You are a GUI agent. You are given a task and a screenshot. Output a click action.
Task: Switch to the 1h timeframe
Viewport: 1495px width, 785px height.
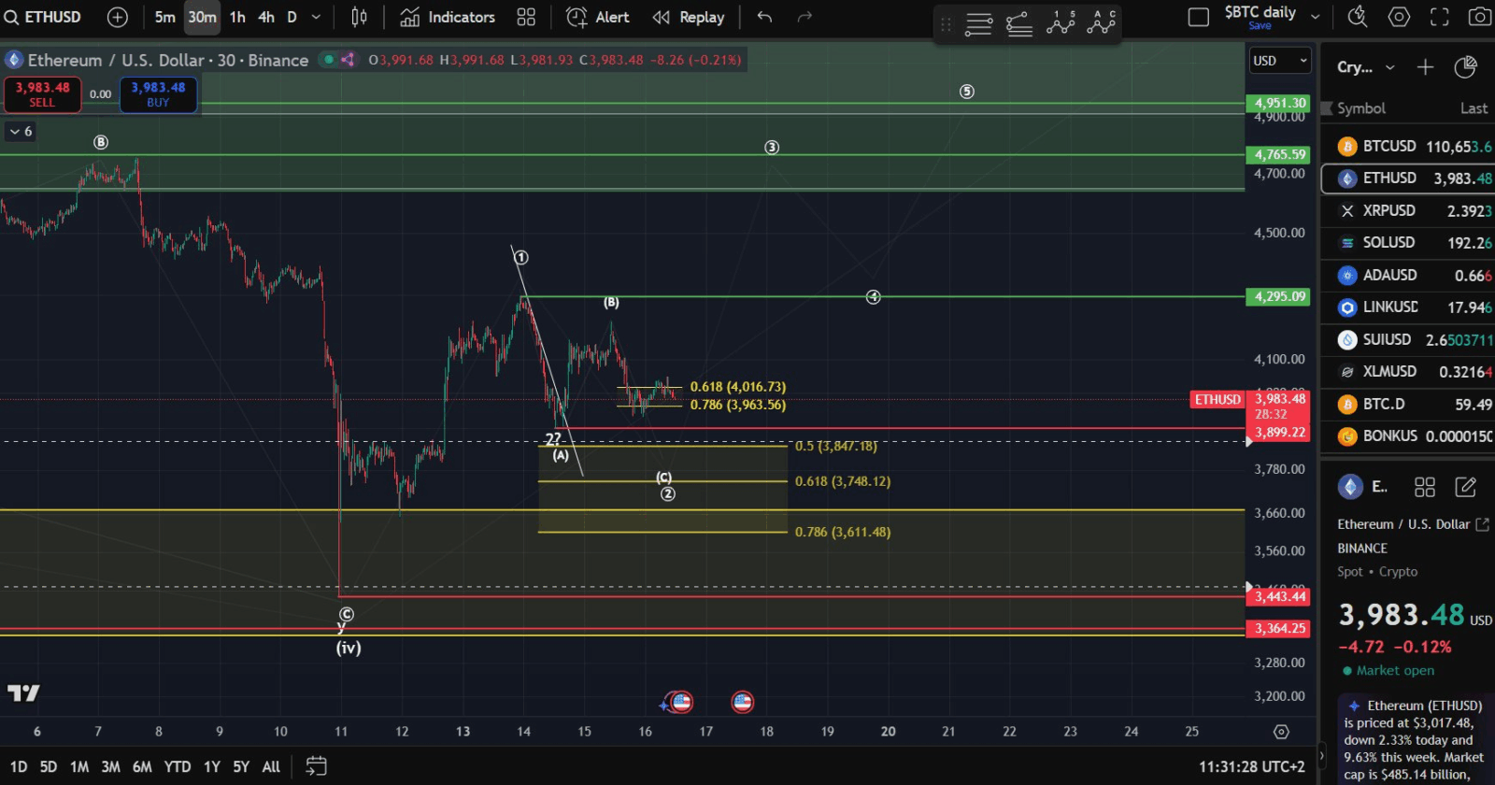pos(237,17)
